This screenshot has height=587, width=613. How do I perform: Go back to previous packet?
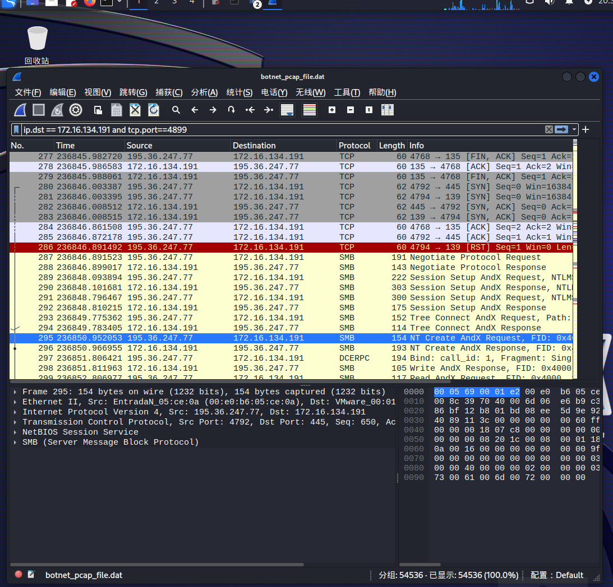click(195, 110)
